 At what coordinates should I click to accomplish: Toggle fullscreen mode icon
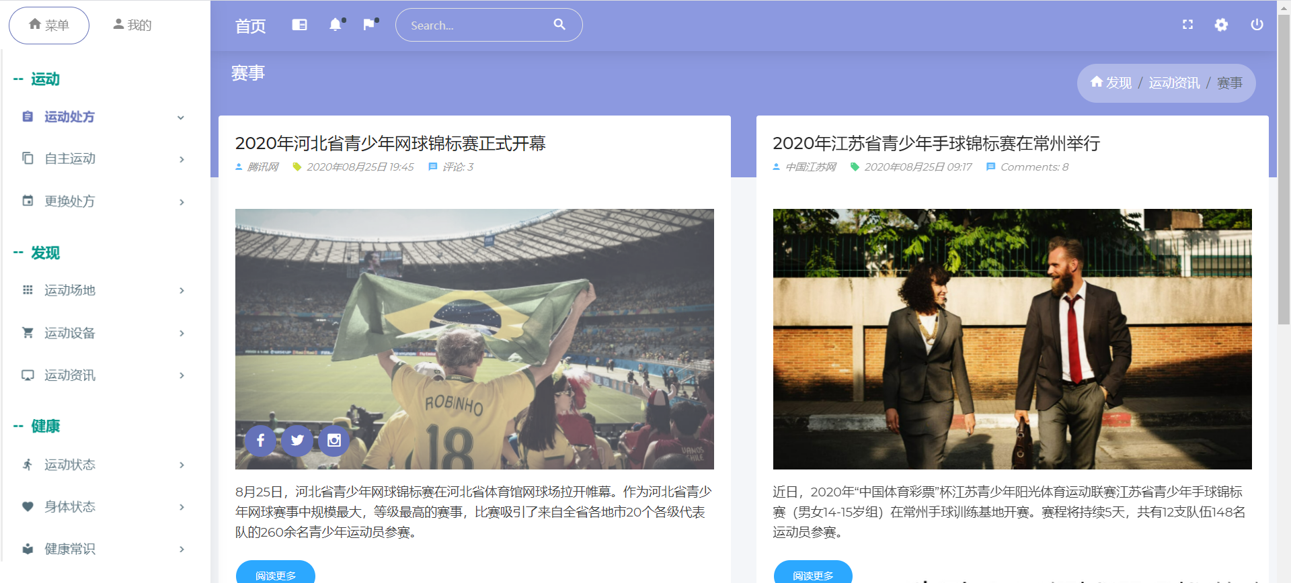click(x=1188, y=25)
